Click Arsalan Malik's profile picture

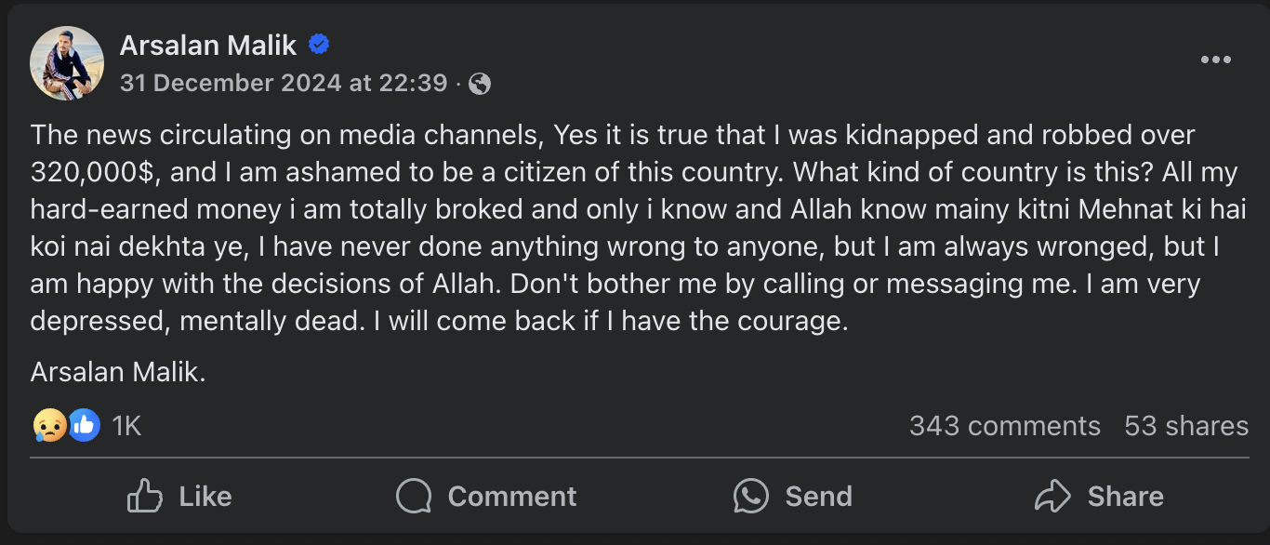pos(66,62)
